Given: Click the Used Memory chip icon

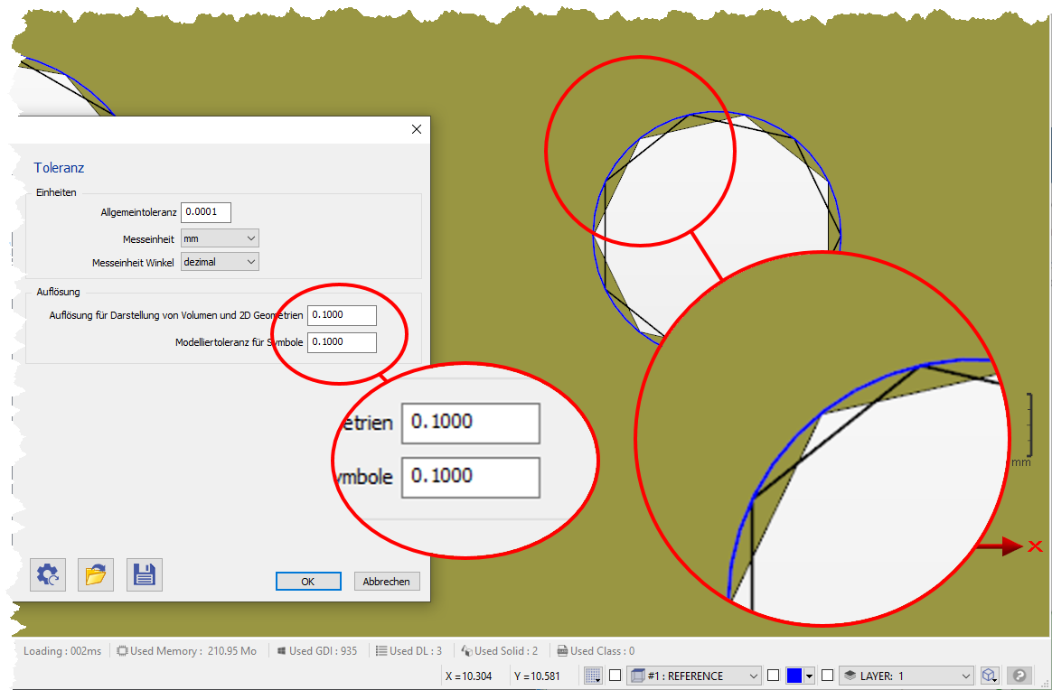Looking at the screenshot, I should point(122,650).
